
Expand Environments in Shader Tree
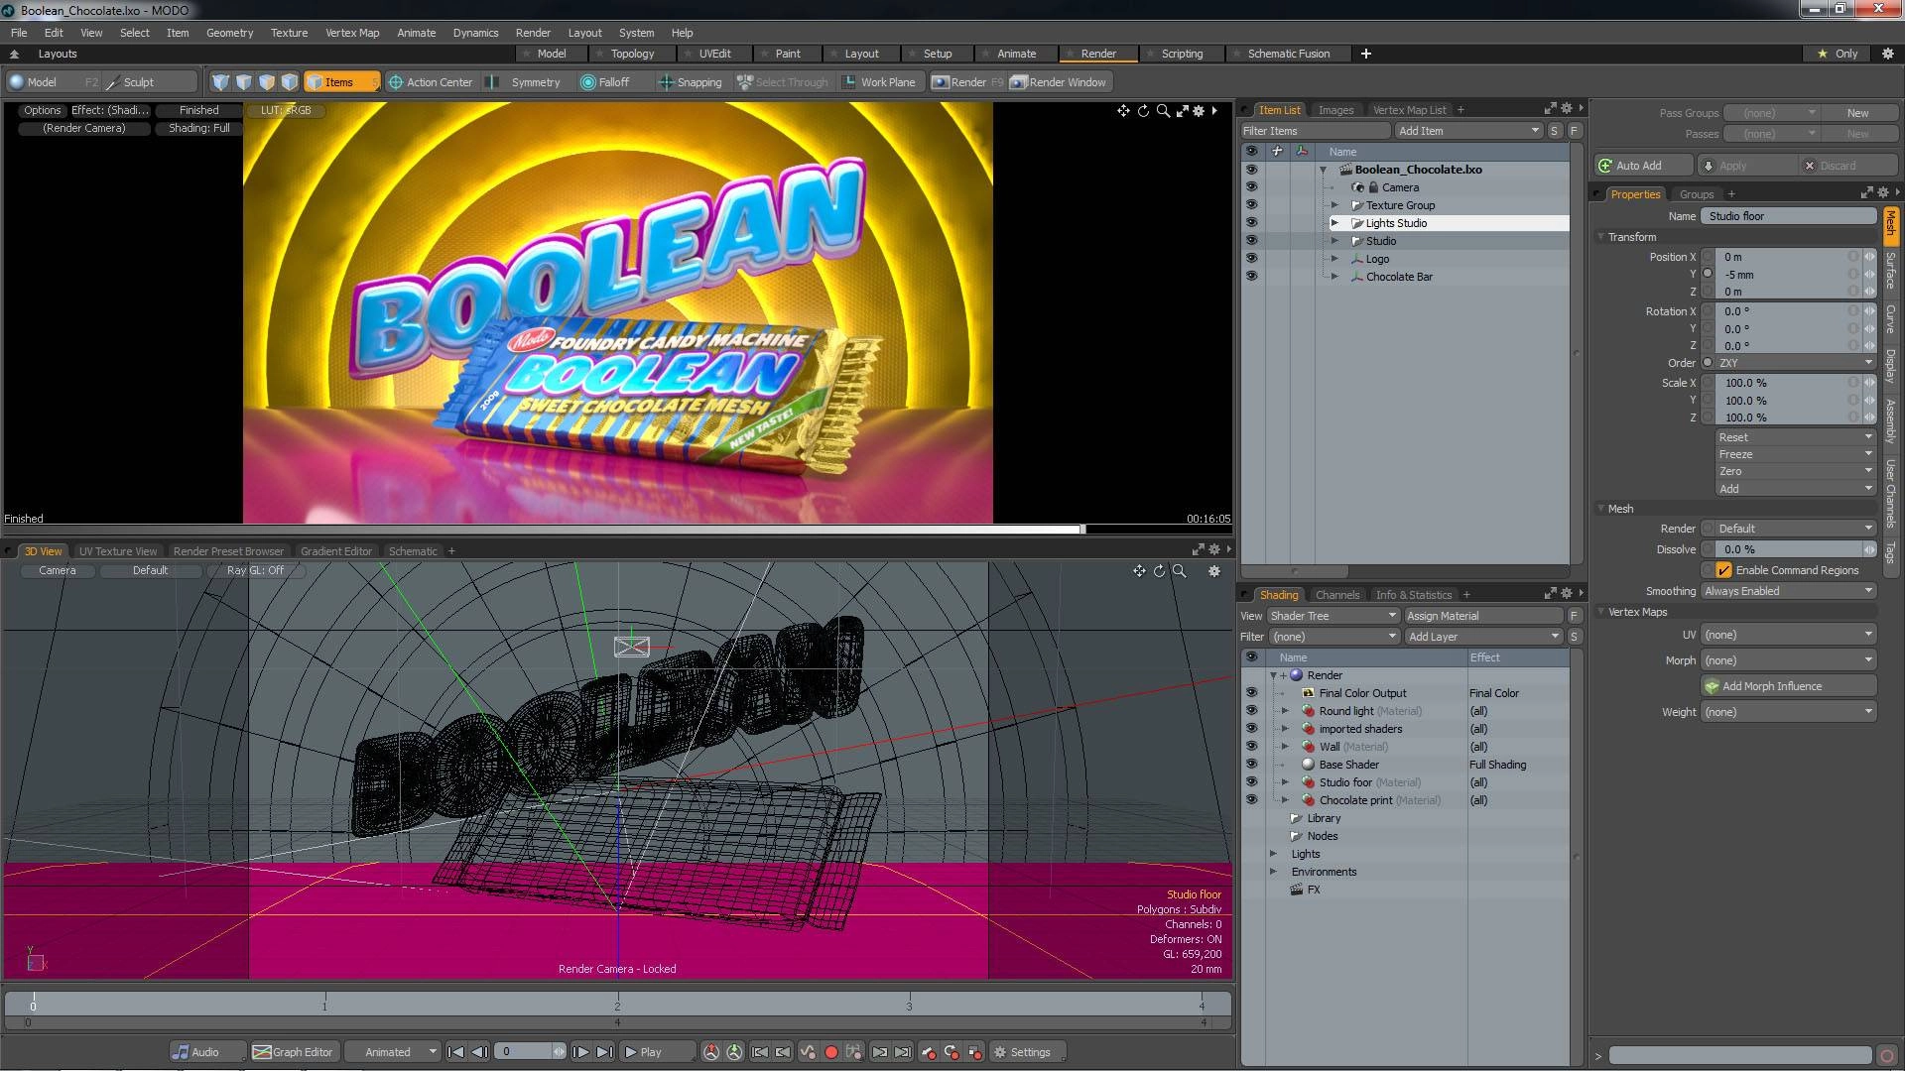[x=1274, y=872]
